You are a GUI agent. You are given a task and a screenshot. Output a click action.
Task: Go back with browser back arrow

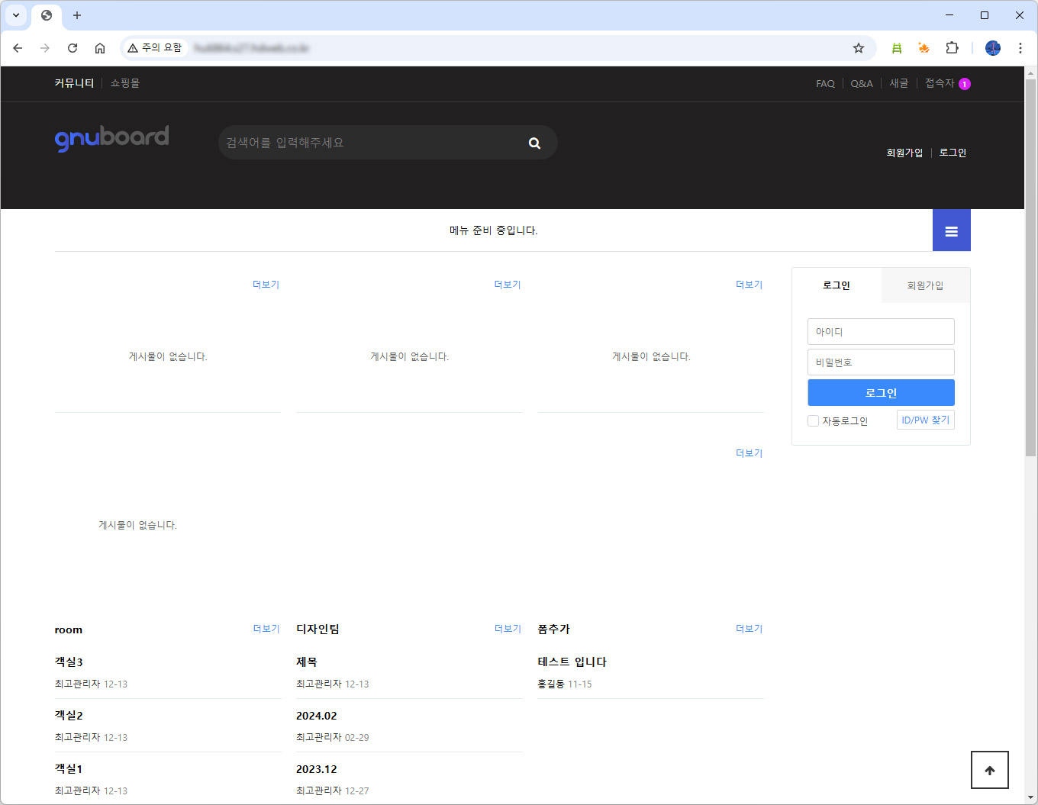(18, 48)
